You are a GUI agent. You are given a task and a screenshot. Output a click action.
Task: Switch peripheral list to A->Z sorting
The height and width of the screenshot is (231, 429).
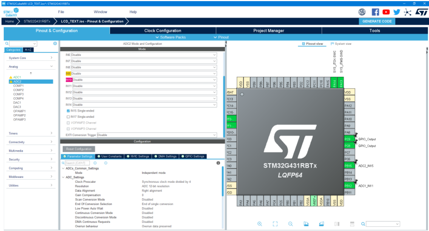pos(28,50)
